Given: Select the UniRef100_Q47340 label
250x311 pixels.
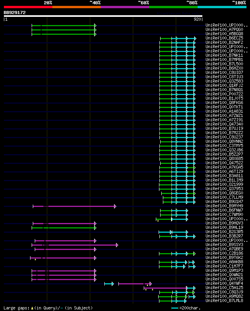Looking at the screenshot, I should point(224,124).
